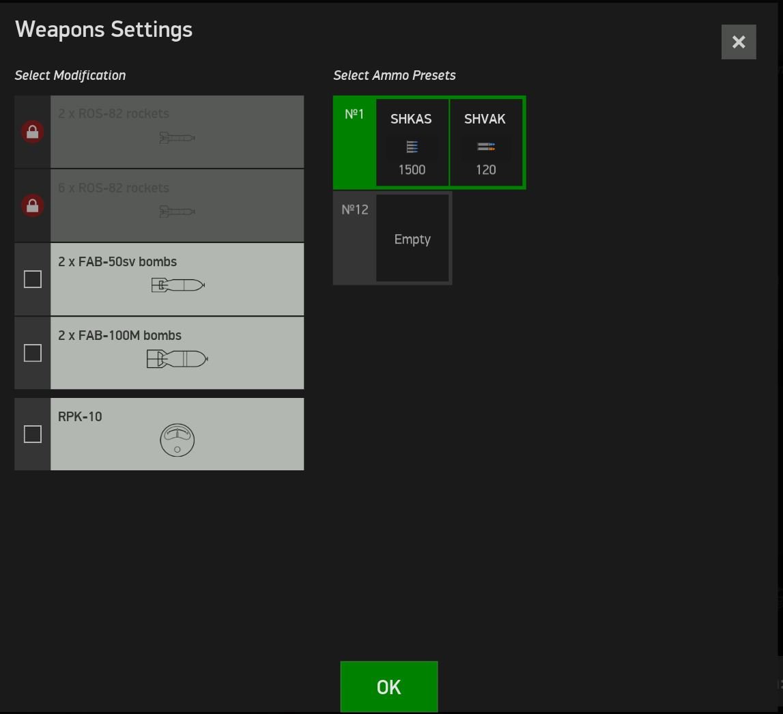783x714 pixels.
Task: Click the locked '2 x ROS-82 rockets' label
Action: pyautogui.click(x=114, y=114)
